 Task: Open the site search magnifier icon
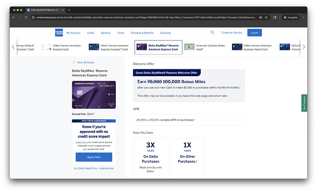point(212,33)
